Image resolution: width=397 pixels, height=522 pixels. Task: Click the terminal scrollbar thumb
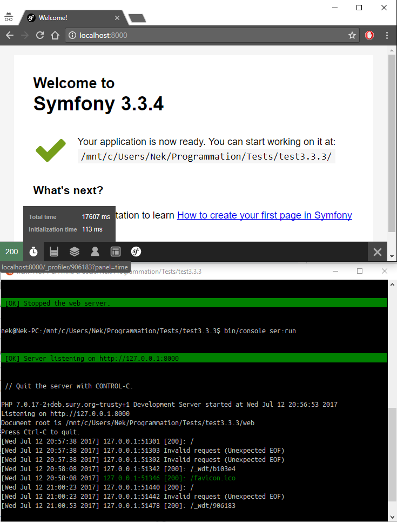[x=392, y=454]
